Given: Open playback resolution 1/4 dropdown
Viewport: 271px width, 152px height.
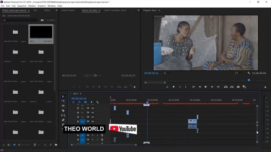Looking at the screenshot, I should (x=239, y=73).
